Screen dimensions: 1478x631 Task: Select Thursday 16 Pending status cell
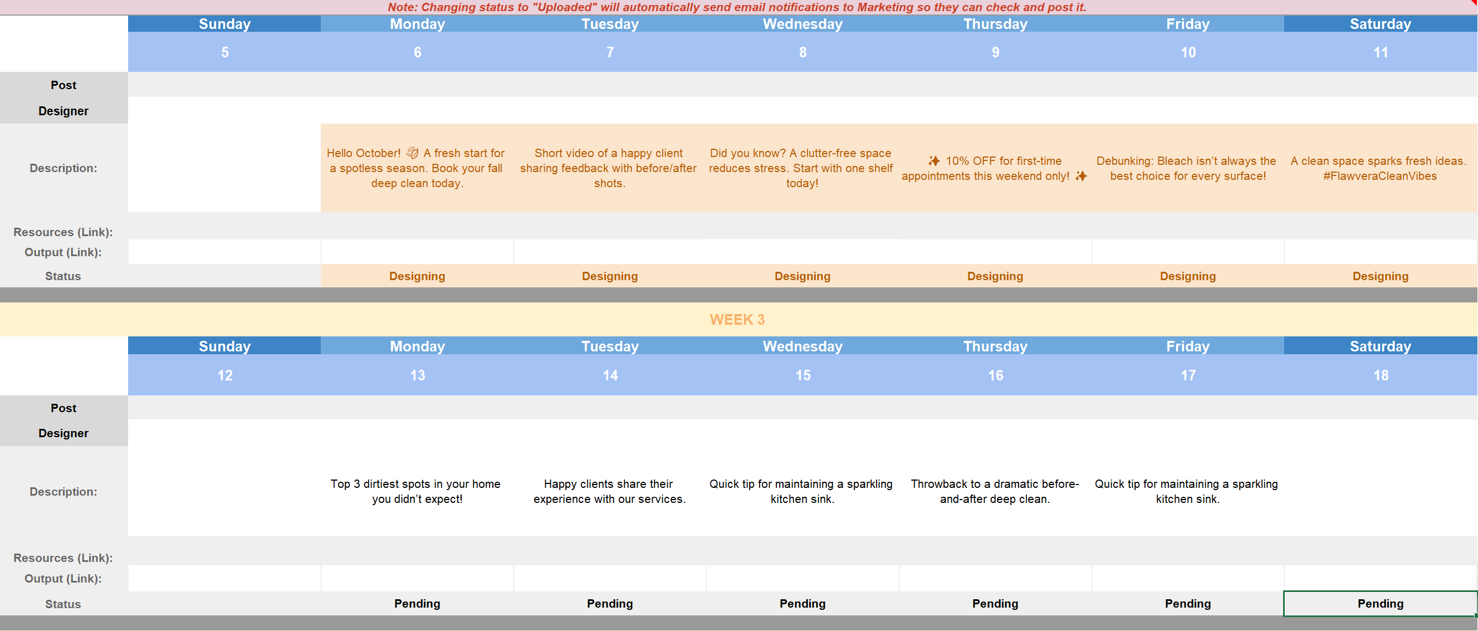tap(995, 604)
